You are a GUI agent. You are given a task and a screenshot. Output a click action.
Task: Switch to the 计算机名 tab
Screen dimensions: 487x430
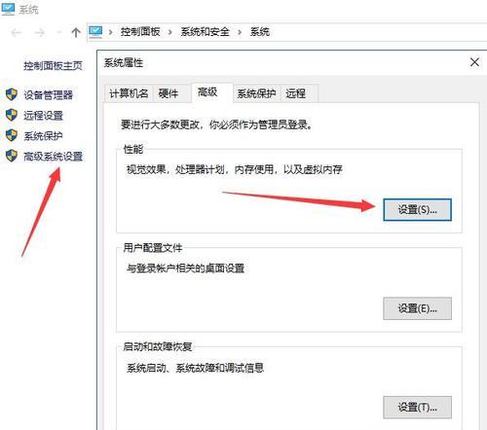129,93
